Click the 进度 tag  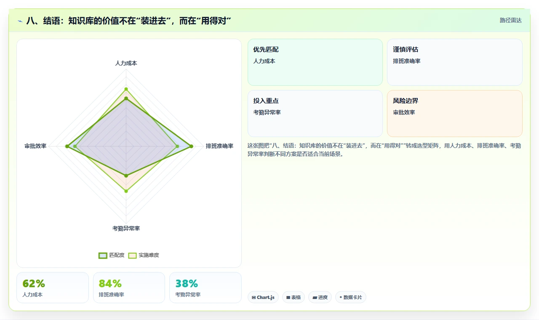[320, 297]
